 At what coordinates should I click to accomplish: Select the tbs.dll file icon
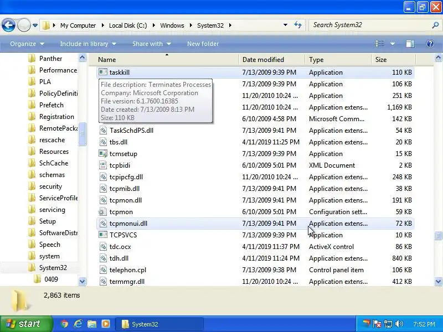pos(103,142)
